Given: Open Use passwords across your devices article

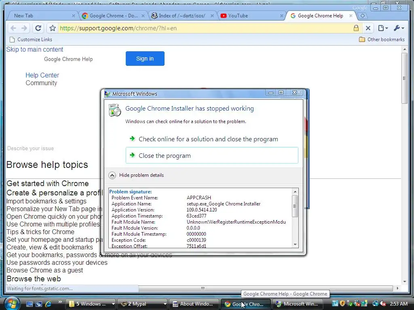Looking at the screenshot, I should tap(57, 263).
